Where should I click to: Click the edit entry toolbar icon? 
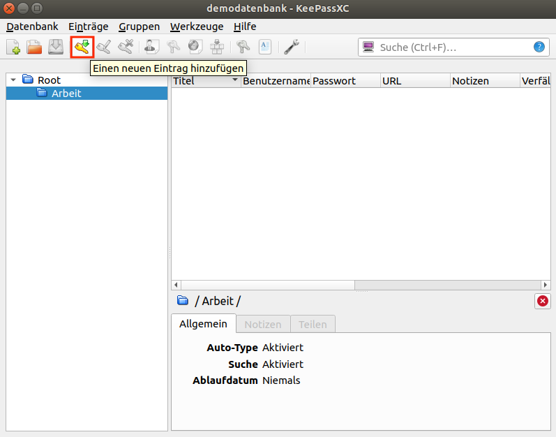click(103, 47)
